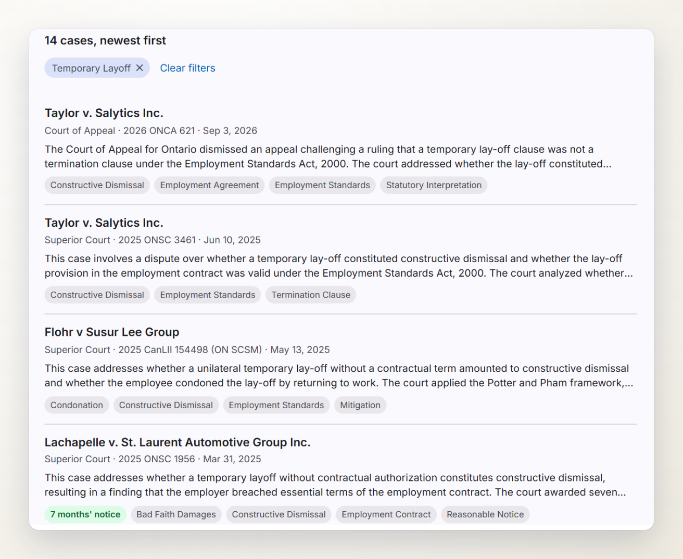
Task: Select the Reasonable Notice tag
Action: pyautogui.click(x=485, y=514)
